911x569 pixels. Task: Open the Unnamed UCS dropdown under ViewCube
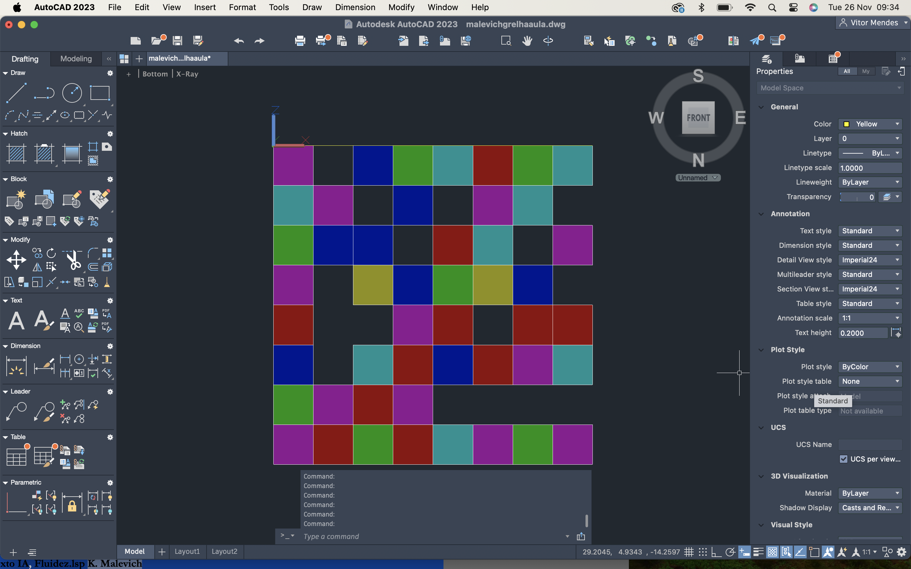click(698, 178)
